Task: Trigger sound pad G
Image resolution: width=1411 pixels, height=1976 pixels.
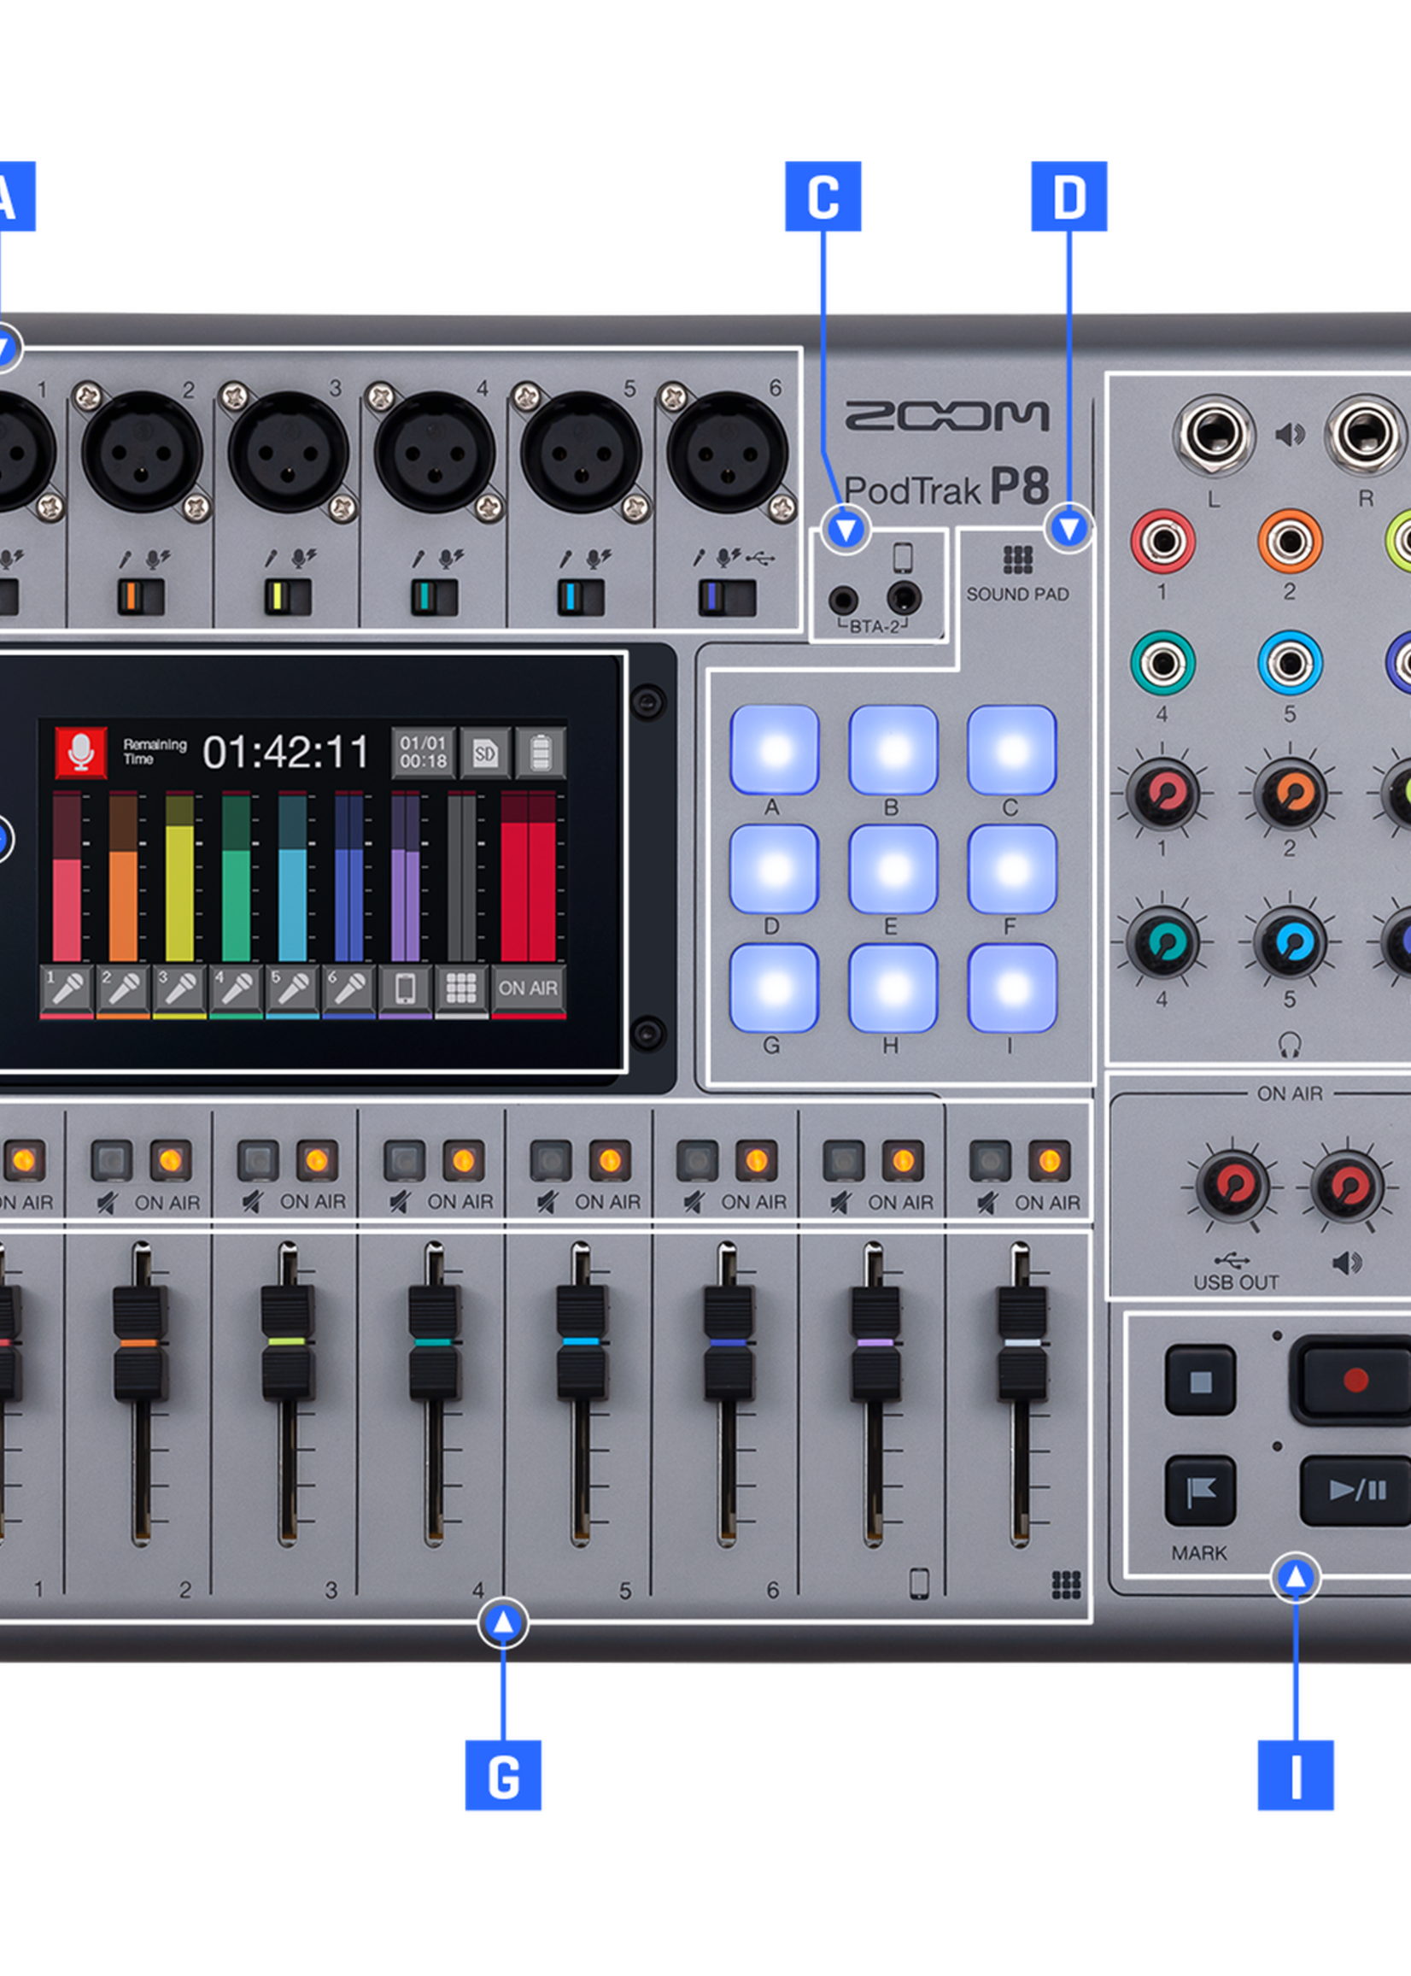Action: pos(774,988)
